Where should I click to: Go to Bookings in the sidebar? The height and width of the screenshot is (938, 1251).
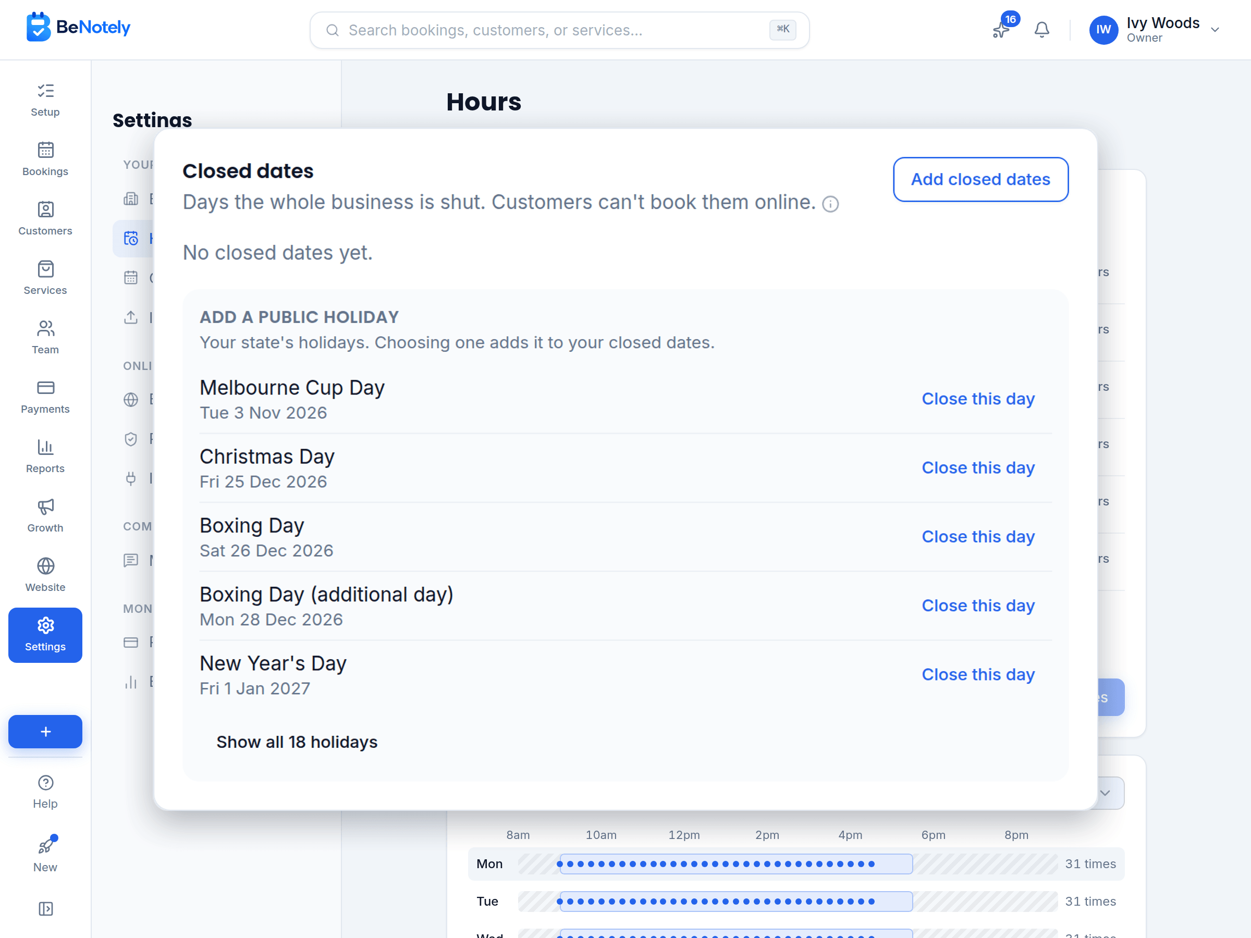[x=45, y=159]
